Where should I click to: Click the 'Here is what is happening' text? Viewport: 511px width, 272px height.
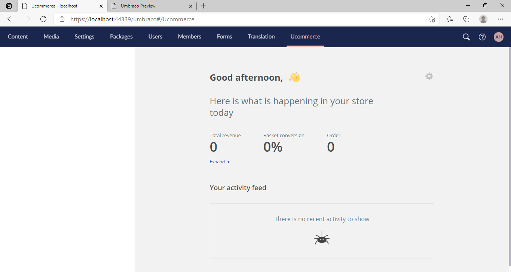point(291,107)
